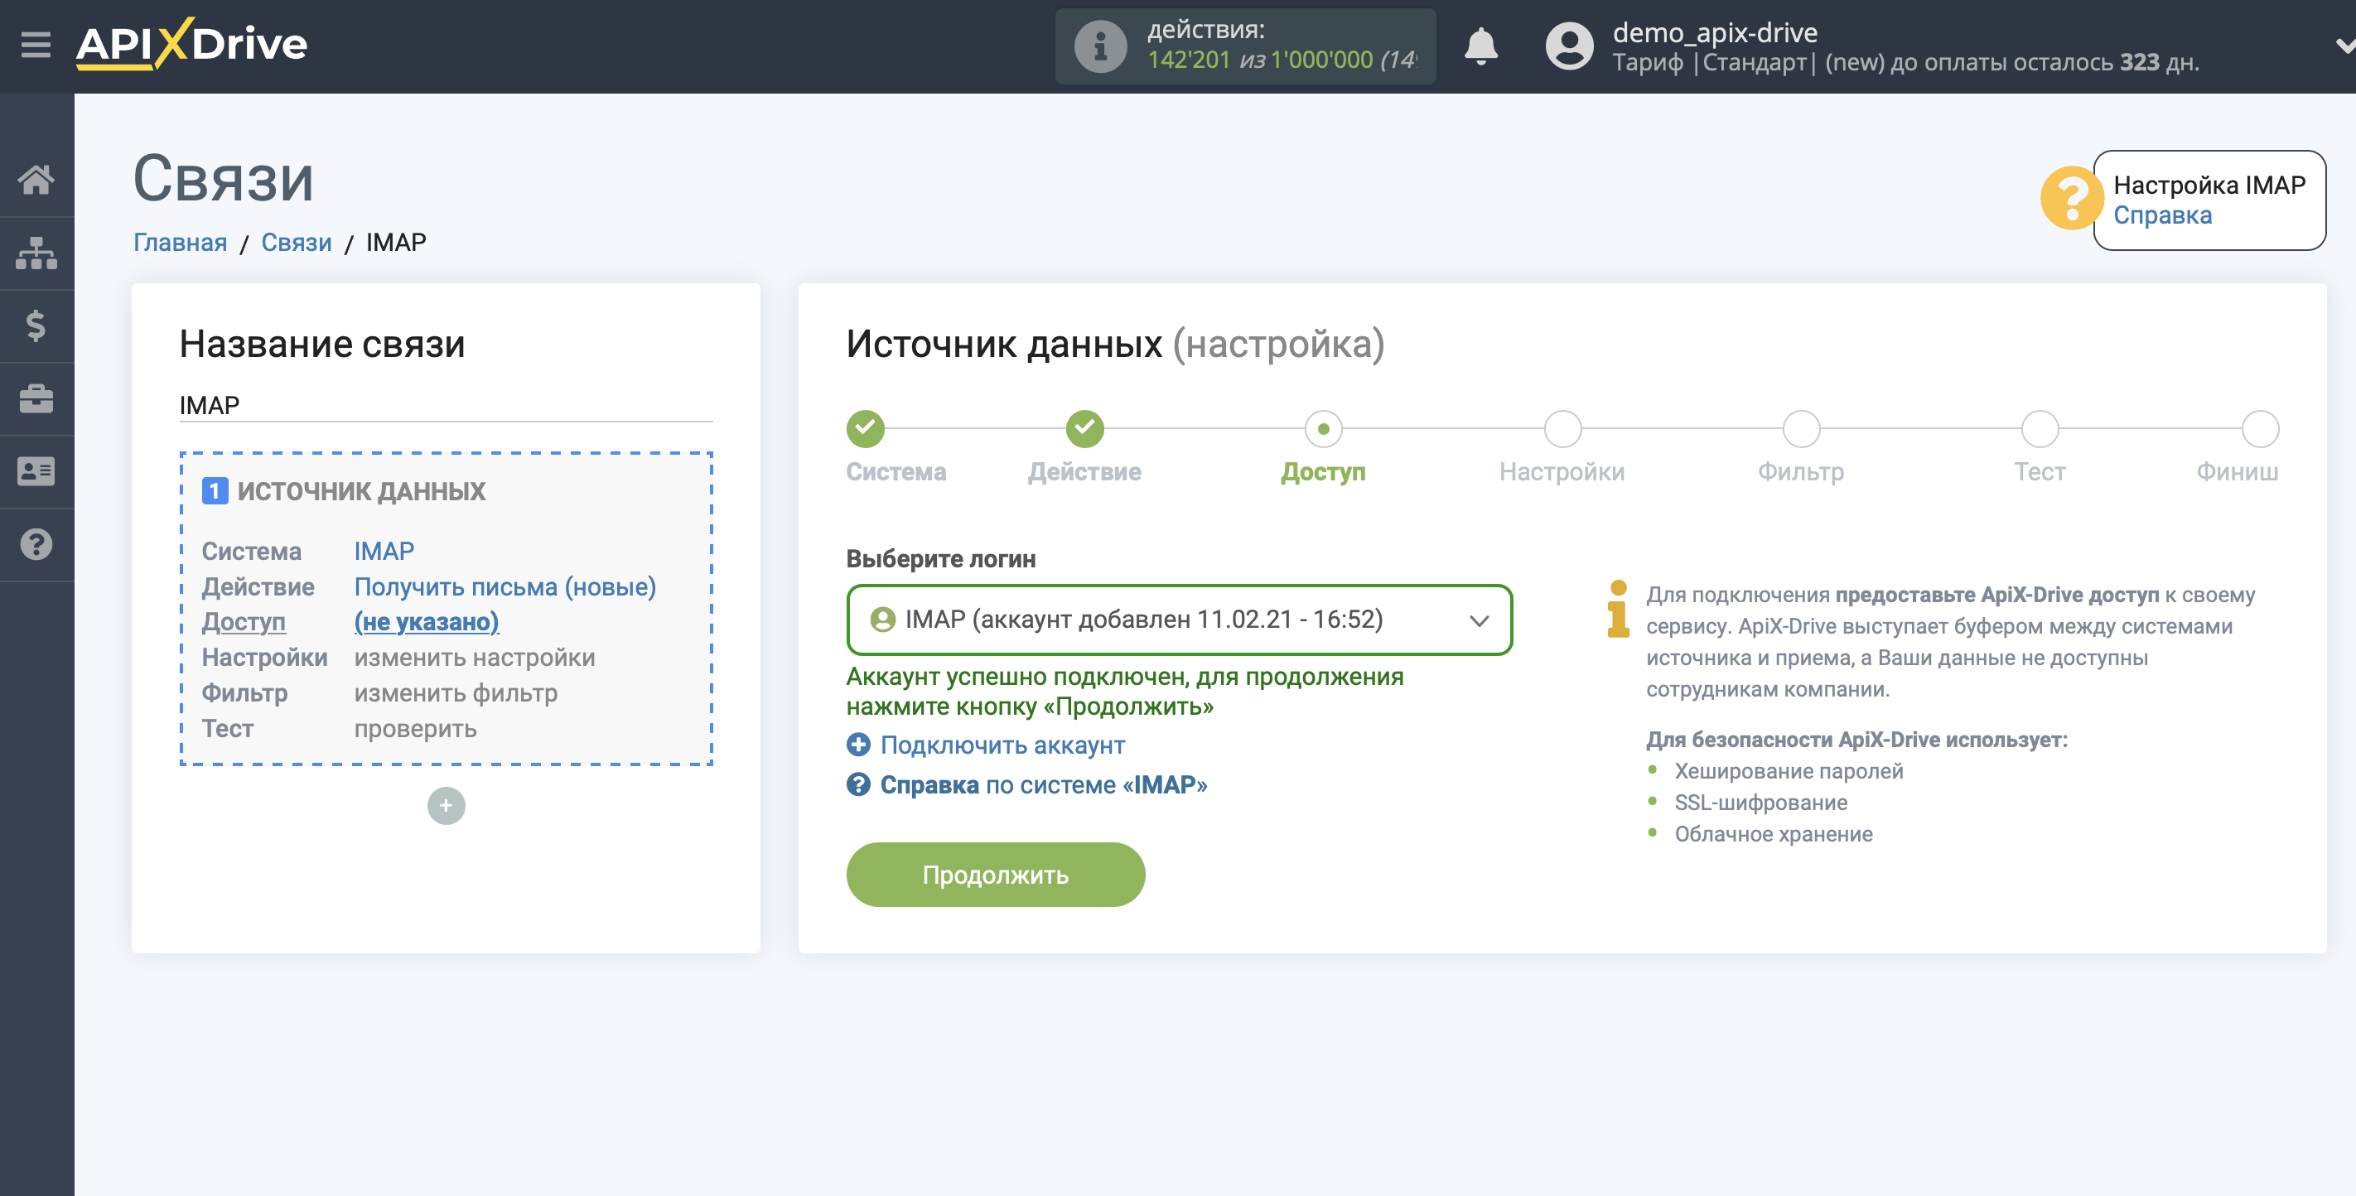Click the orange help question icon
Image resolution: width=2356 pixels, height=1196 pixels.
2072,199
